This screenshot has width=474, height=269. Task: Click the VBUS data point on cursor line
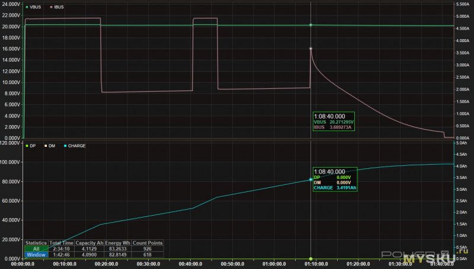(x=311, y=25)
